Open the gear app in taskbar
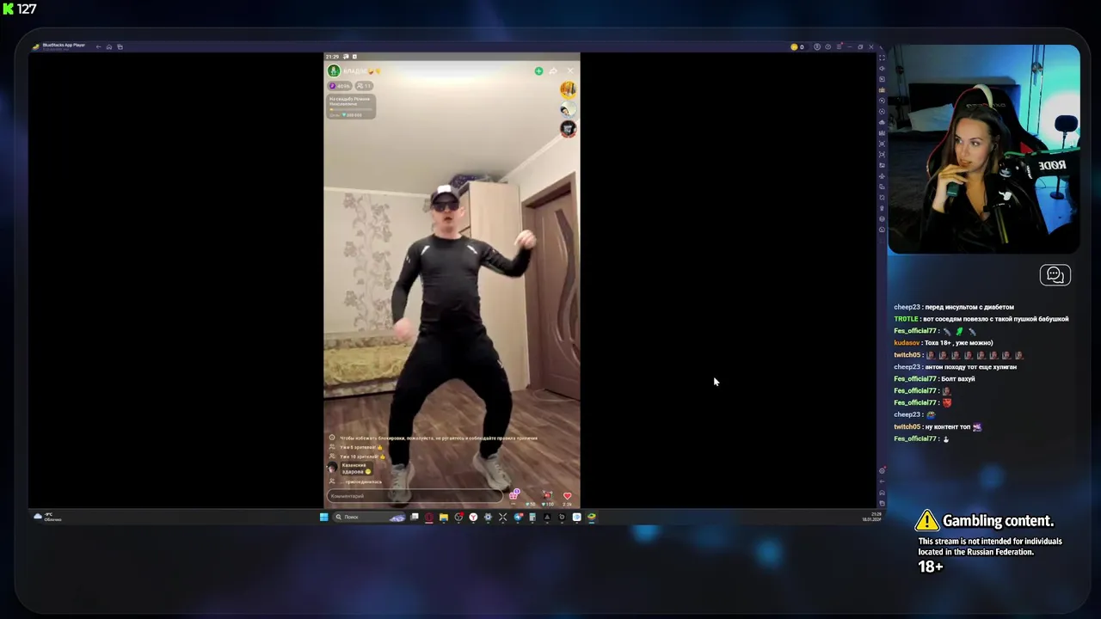This screenshot has height=619, width=1101. pyautogui.click(x=488, y=517)
